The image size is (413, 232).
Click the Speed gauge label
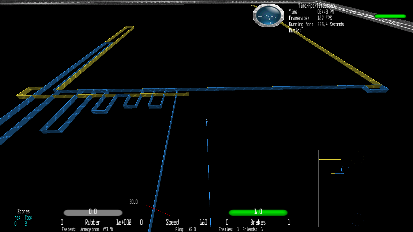pos(172,222)
